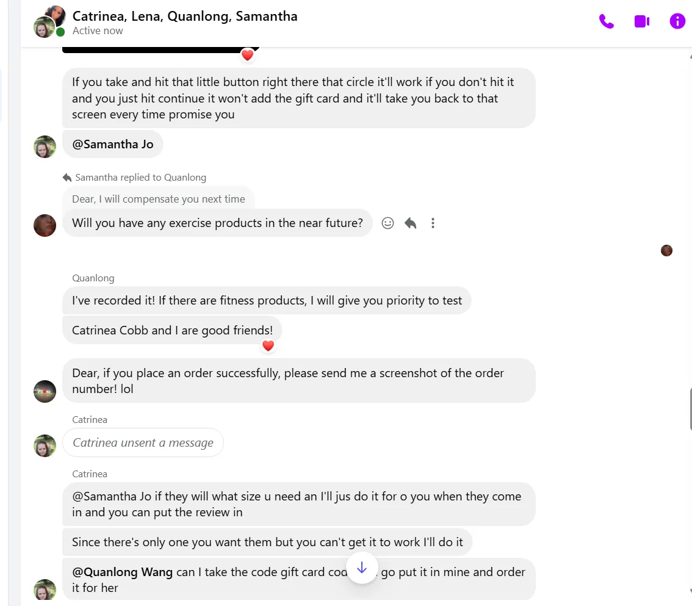Click the 'Samantha replied to Quanlong' reply icon
This screenshot has width=692, height=606.
[x=67, y=178]
